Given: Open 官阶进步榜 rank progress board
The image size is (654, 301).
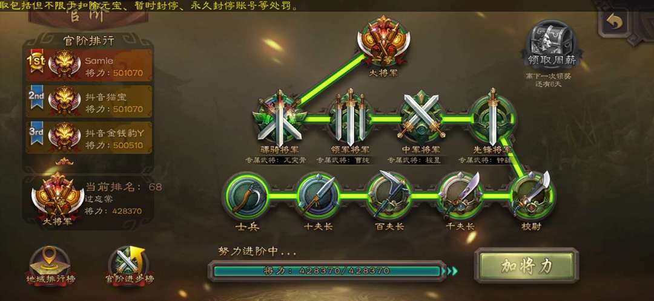Looking at the screenshot, I should point(129,267).
